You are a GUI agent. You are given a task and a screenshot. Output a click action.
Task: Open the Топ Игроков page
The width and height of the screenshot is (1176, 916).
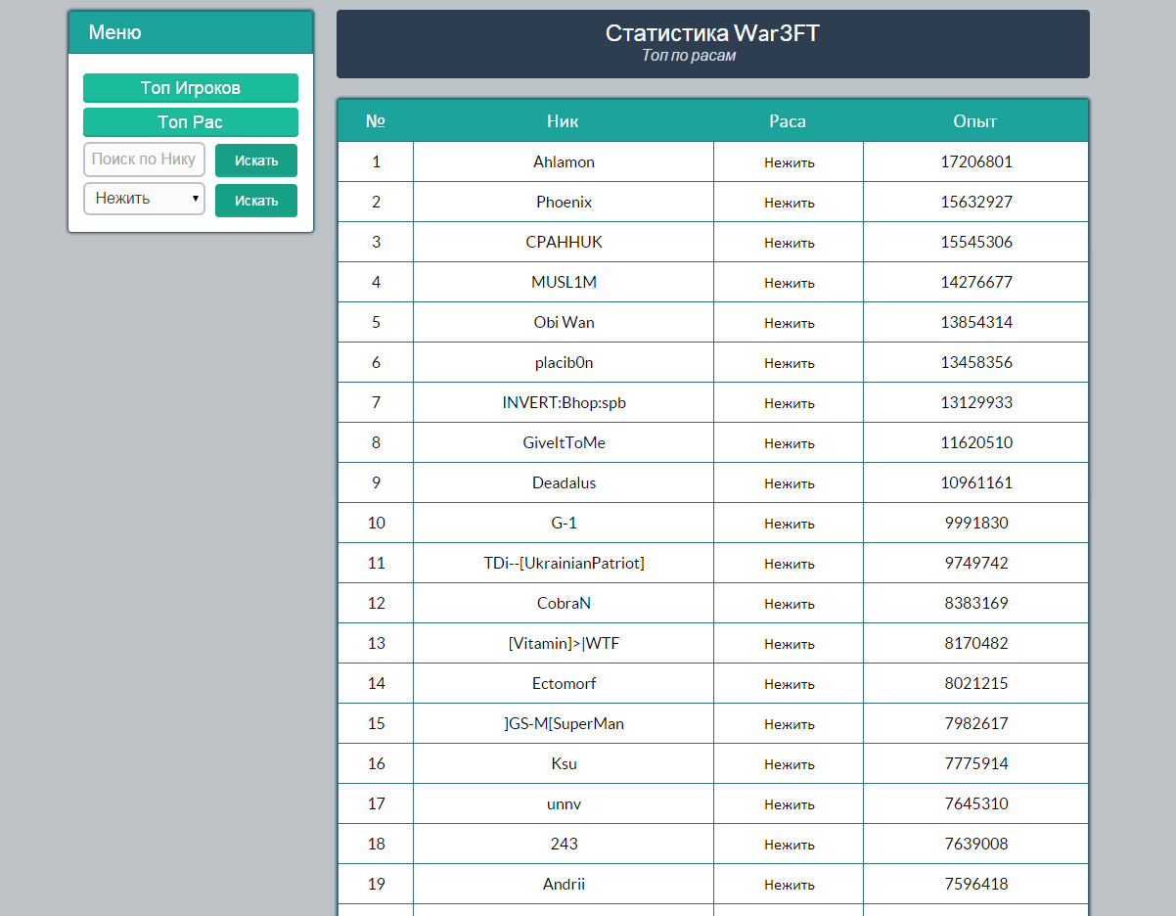pyautogui.click(x=191, y=88)
